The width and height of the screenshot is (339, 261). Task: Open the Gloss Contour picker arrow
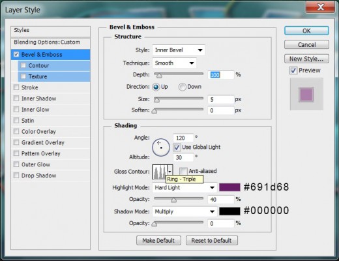tap(170, 172)
